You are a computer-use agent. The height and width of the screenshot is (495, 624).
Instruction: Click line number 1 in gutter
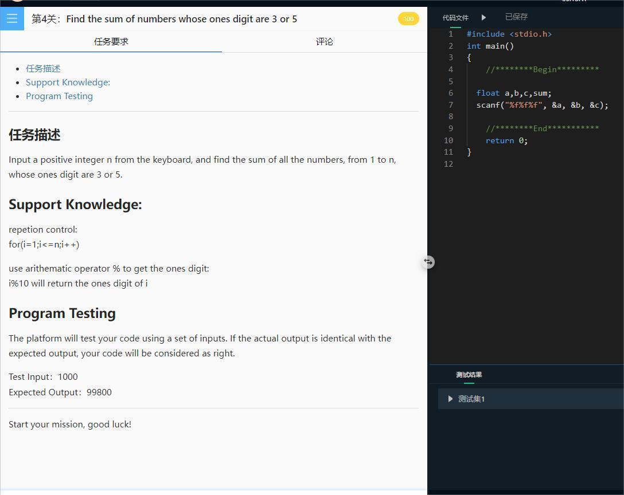point(450,34)
